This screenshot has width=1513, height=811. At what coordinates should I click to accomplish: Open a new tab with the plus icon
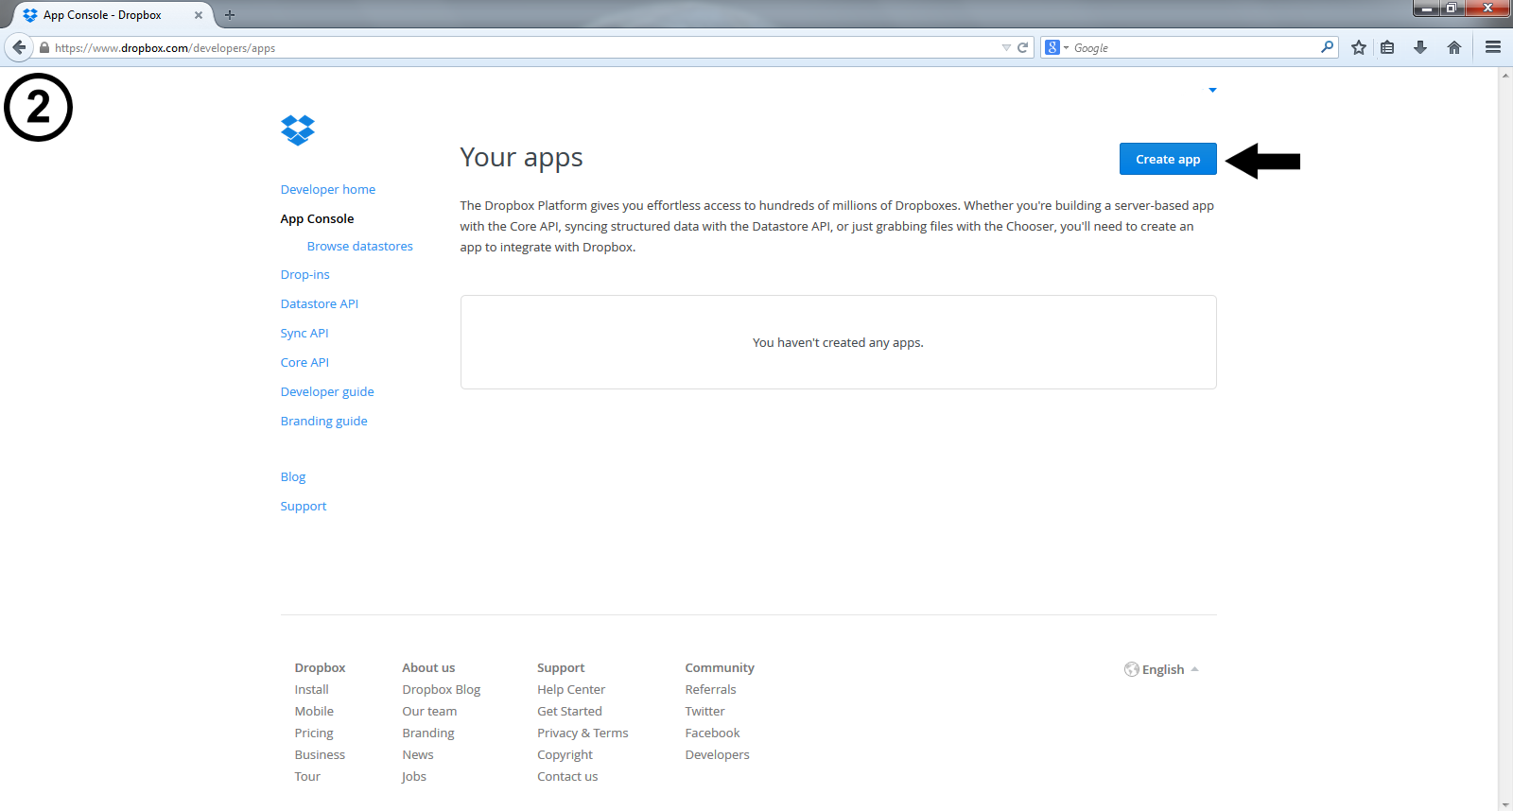pyautogui.click(x=229, y=15)
